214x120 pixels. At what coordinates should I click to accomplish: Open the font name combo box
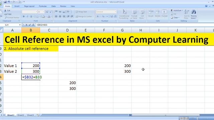(29, 12)
